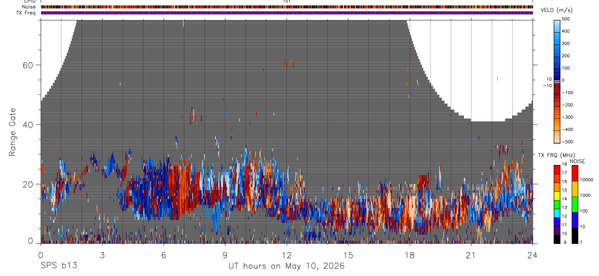Click the 9 tick on UT hours axis
Viewport: 599px width, 276px height.
point(225,255)
